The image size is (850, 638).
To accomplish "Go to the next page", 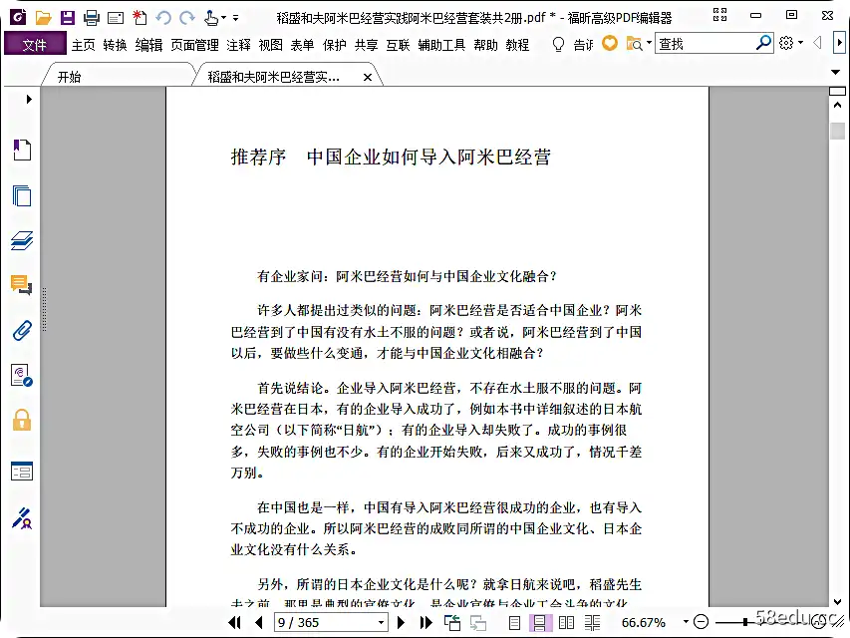I will (x=401, y=622).
